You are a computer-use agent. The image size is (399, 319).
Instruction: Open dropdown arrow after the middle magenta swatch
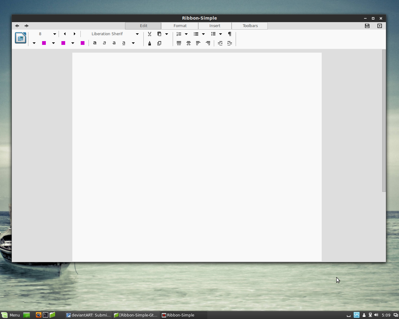(73, 43)
